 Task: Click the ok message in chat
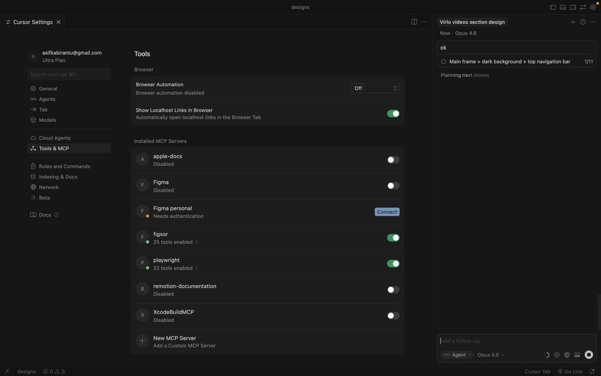(x=516, y=48)
